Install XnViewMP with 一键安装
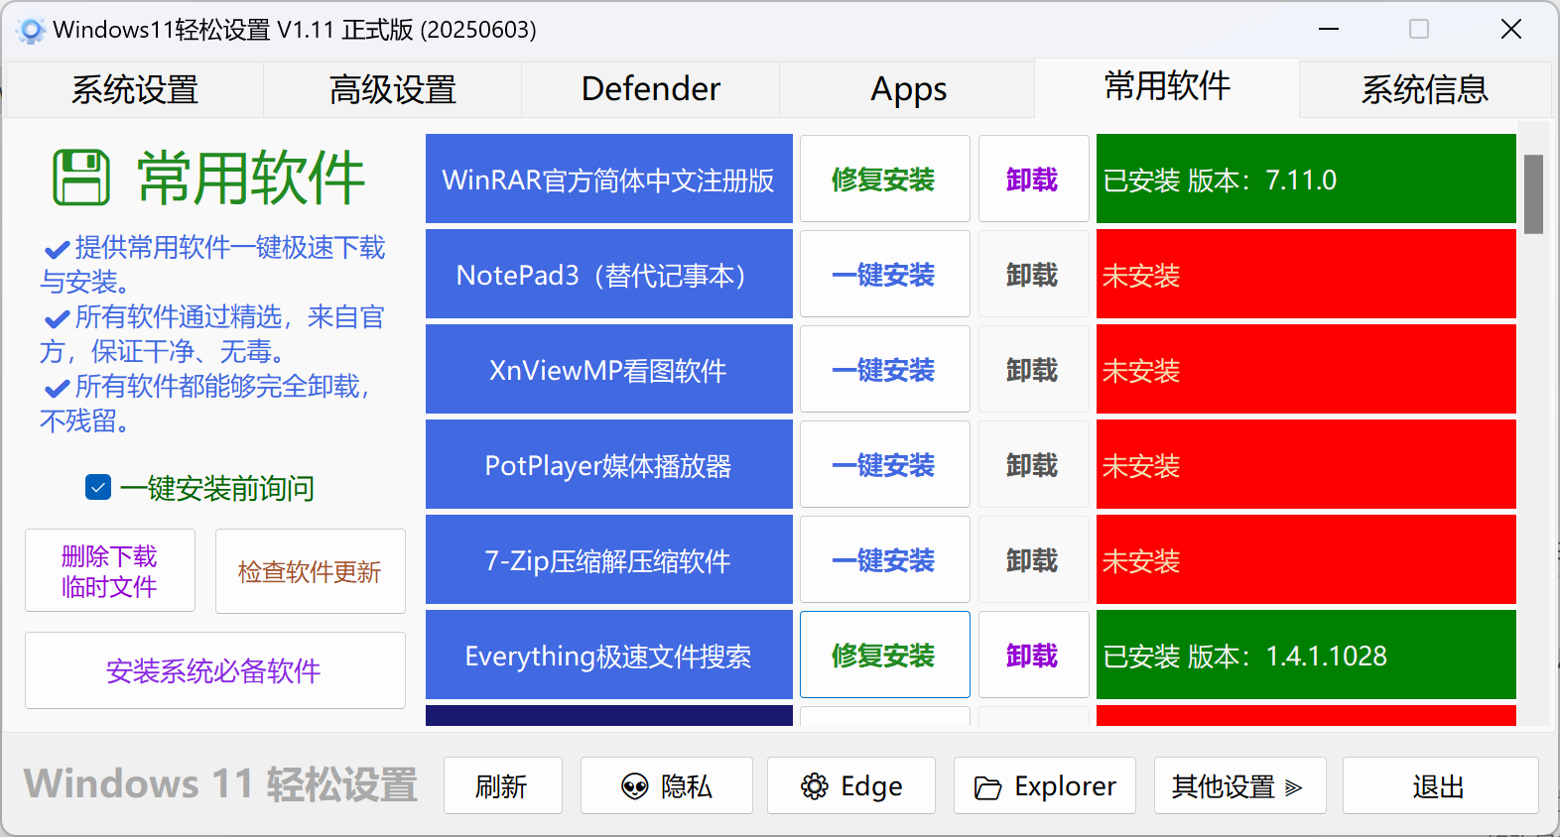Viewport: 1560px width, 837px height. [884, 369]
